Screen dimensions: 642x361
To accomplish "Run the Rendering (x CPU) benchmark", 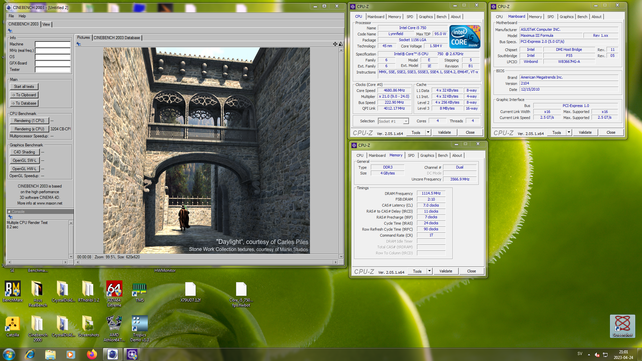I will [29, 129].
